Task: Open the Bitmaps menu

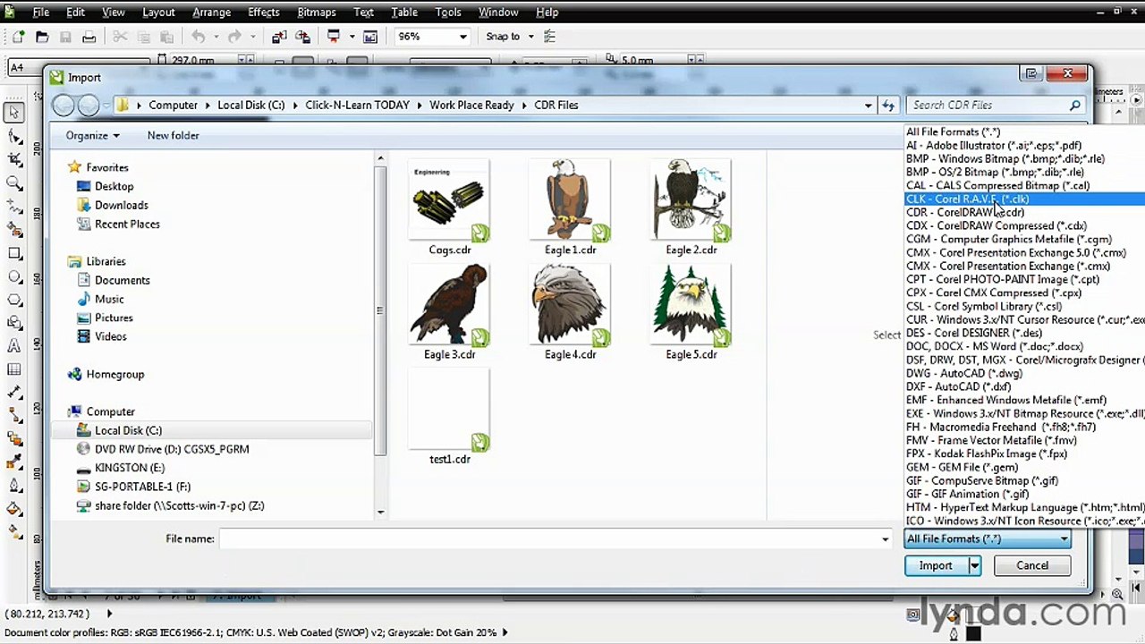Action: 317,13
